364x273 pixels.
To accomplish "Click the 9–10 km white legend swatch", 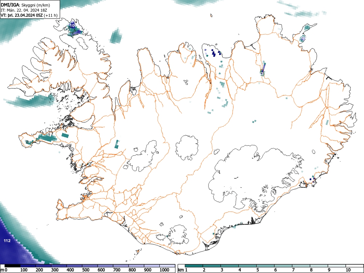I will click(337, 266).
